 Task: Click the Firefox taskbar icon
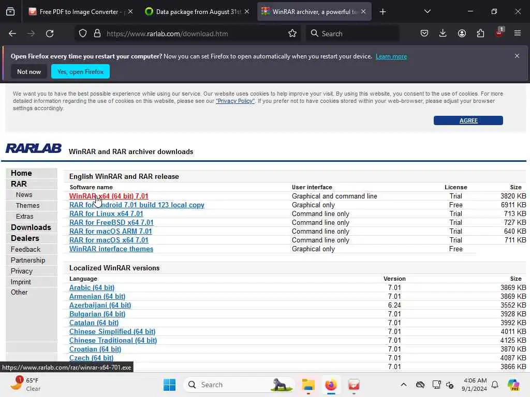click(331, 385)
